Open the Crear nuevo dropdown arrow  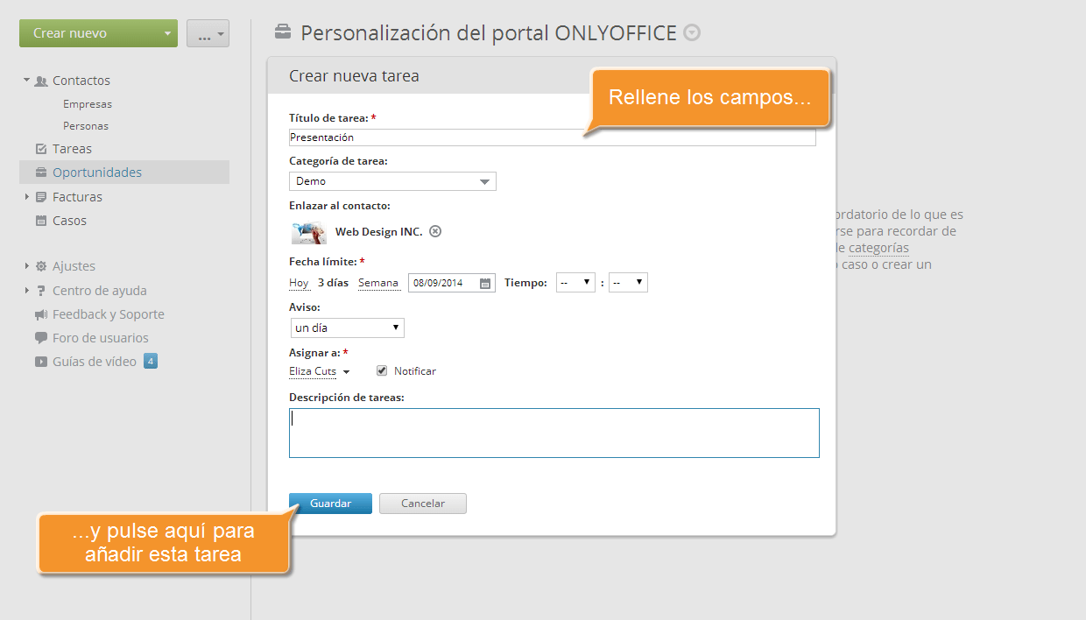[x=167, y=33]
